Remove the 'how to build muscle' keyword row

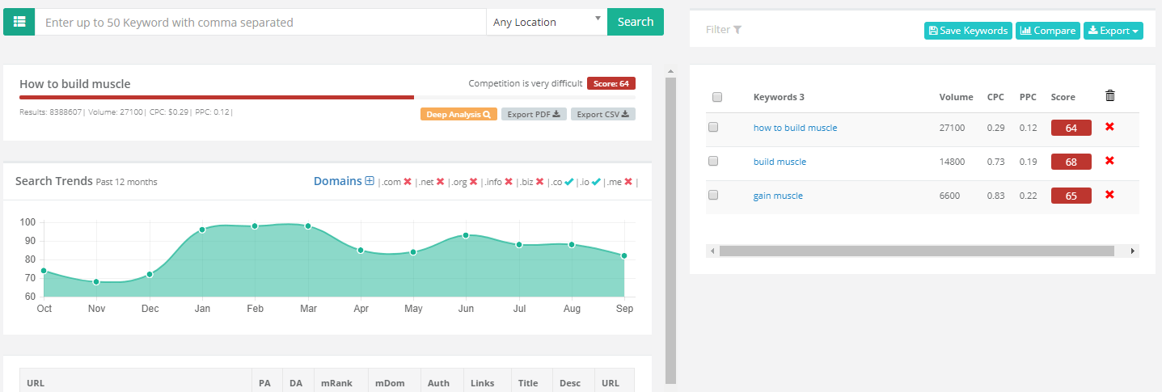(1109, 127)
